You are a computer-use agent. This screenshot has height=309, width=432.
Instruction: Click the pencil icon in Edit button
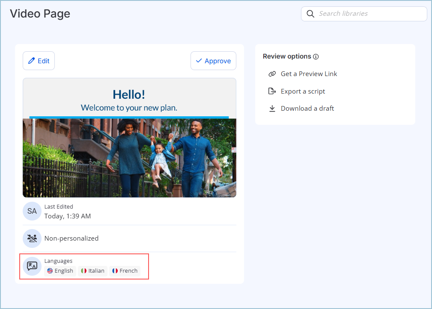[x=31, y=61]
